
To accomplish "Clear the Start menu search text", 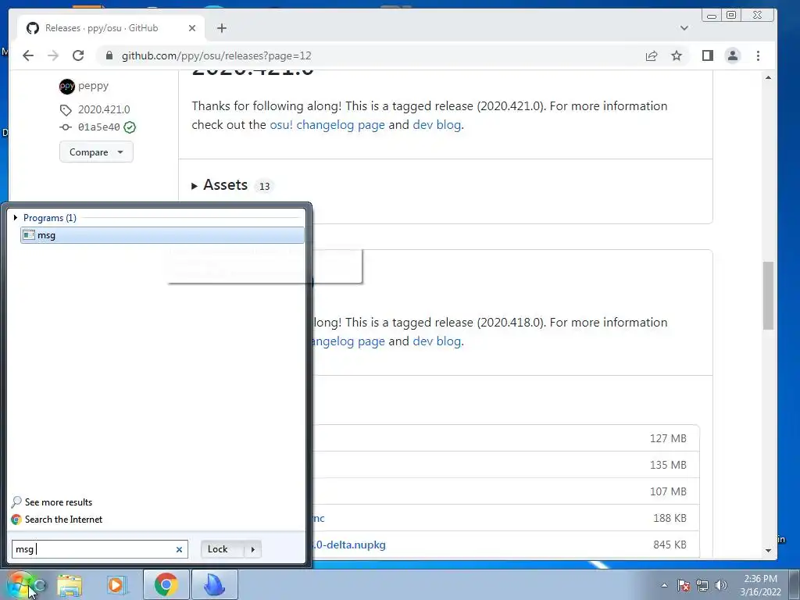I will click(179, 549).
